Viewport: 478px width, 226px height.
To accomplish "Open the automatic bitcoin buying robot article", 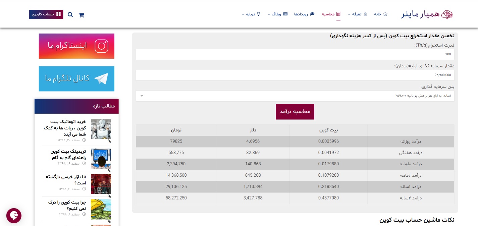I will [65, 127].
